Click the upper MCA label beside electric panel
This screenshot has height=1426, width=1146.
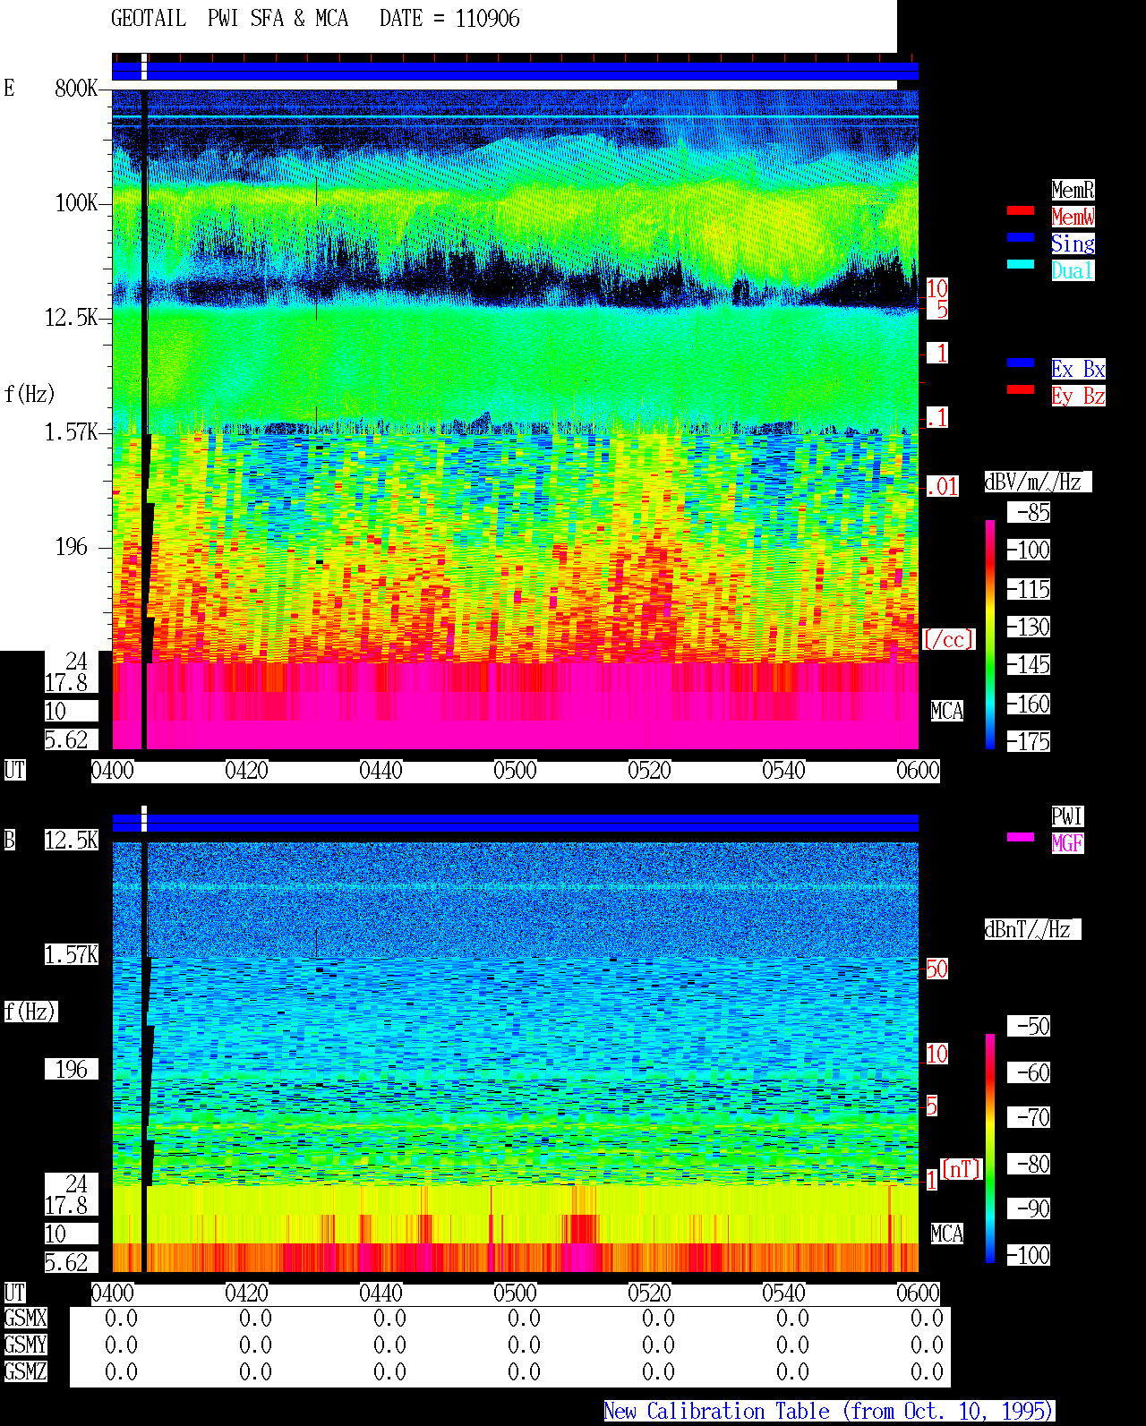click(x=947, y=712)
